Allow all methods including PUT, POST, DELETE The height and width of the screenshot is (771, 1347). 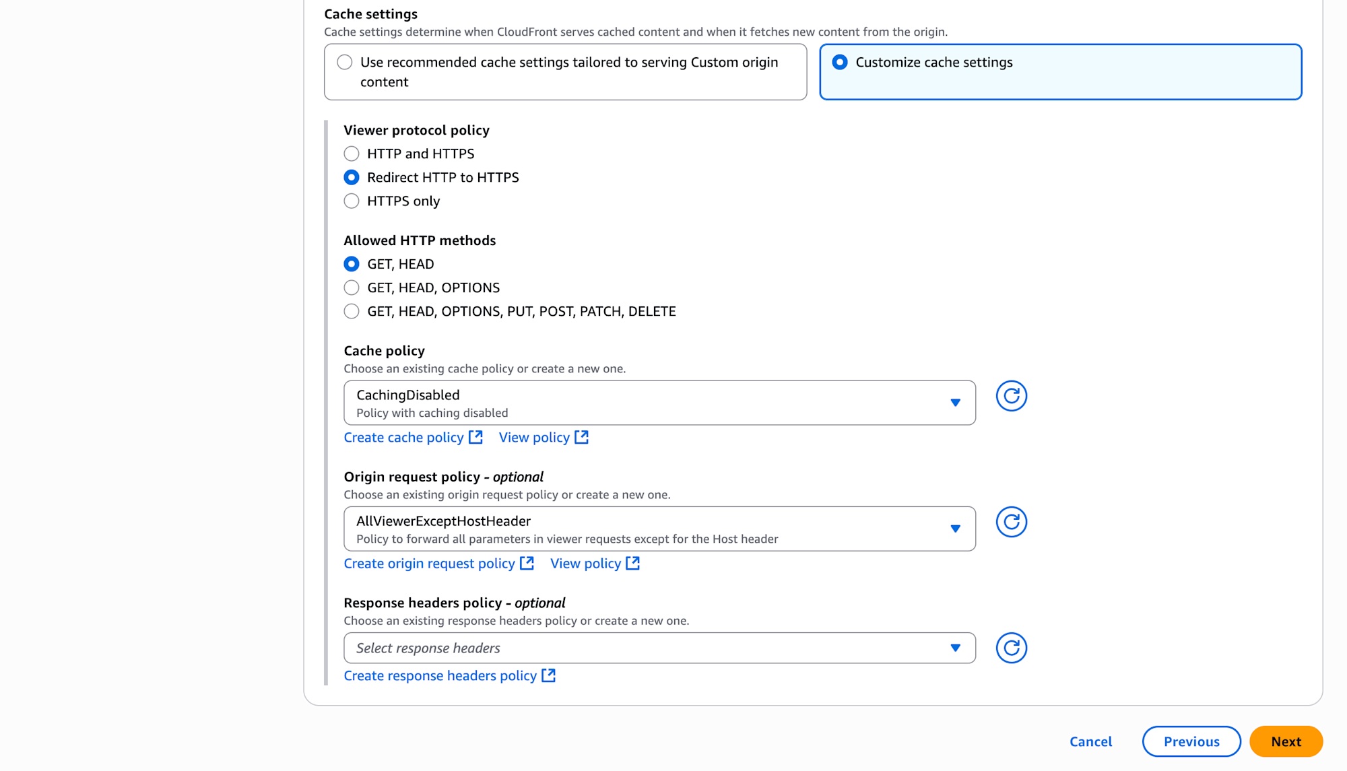pos(352,311)
